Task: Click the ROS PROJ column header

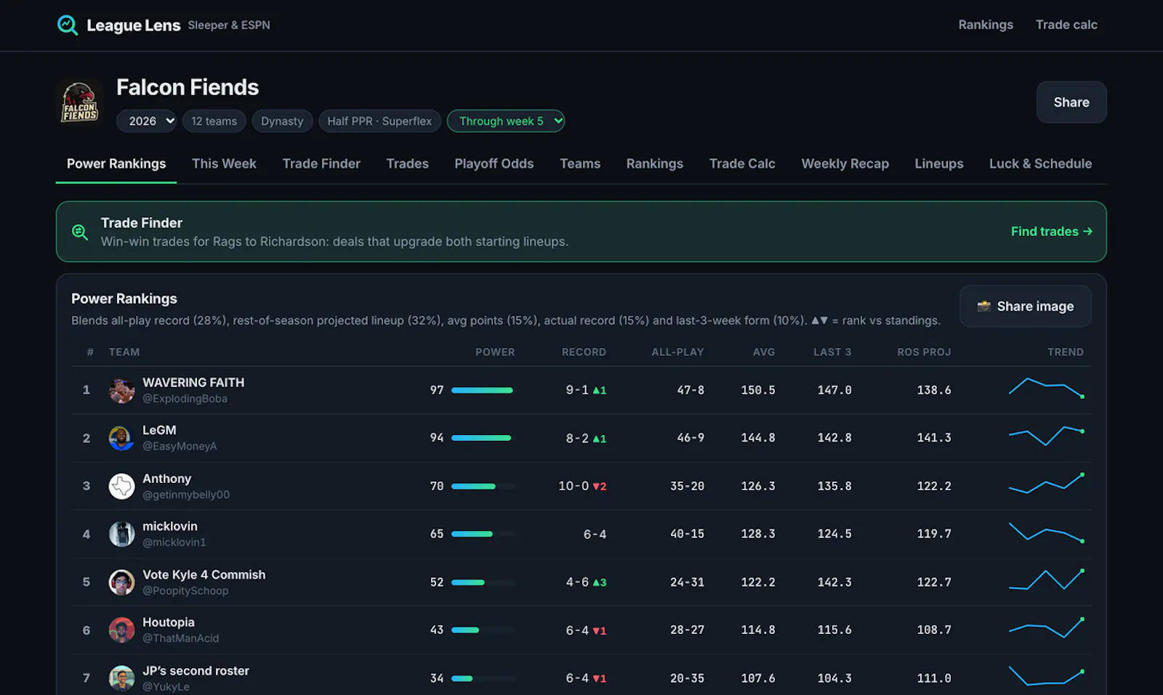Action: [x=924, y=352]
